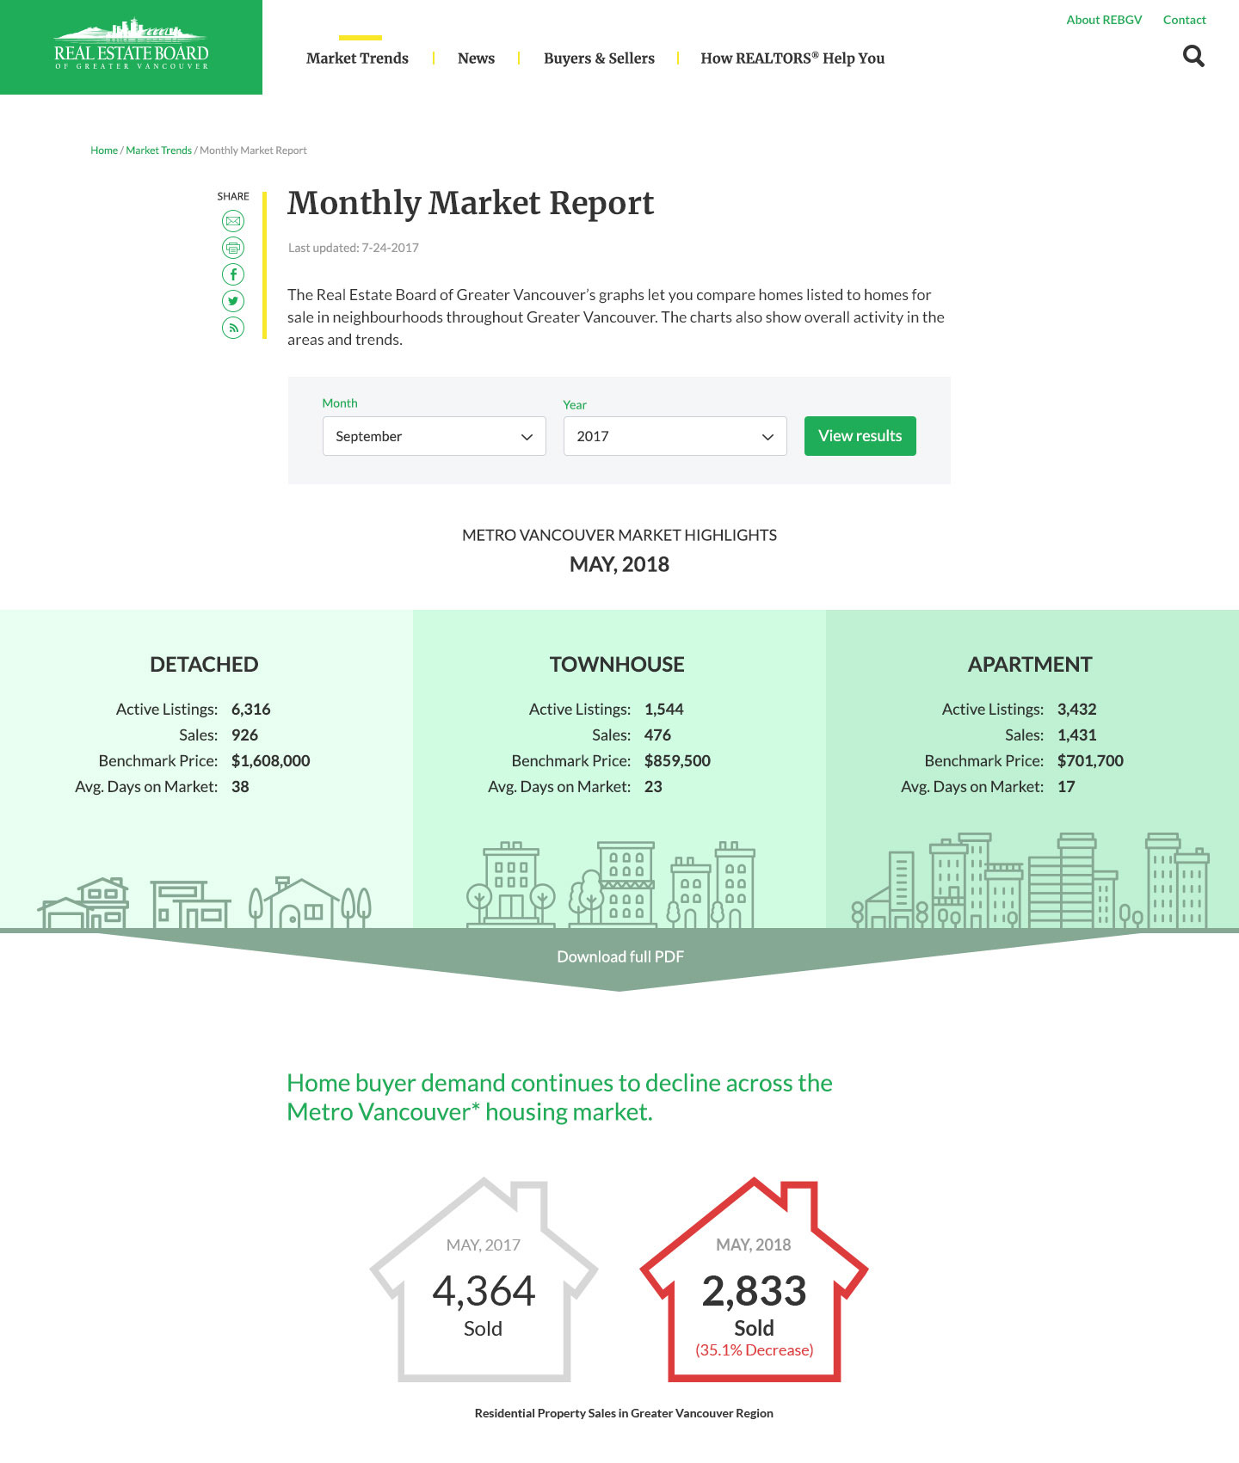Open Buyers & Sellers menu
1239x1463 pixels.
click(x=599, y=58)
